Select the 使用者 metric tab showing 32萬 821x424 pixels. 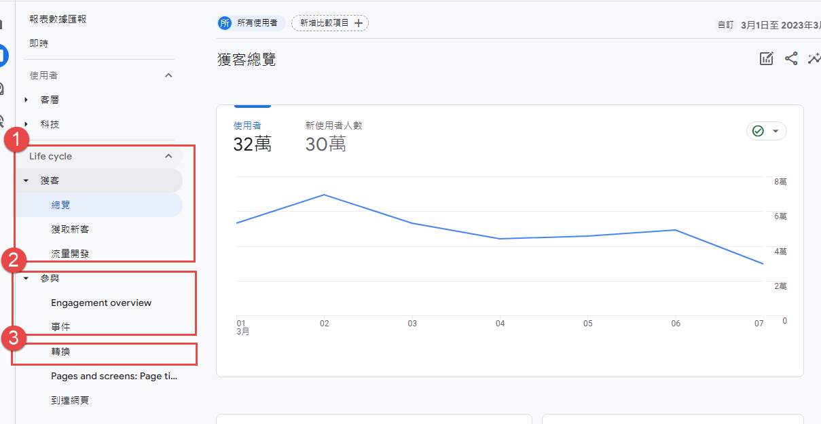click(x=252, y=136)
